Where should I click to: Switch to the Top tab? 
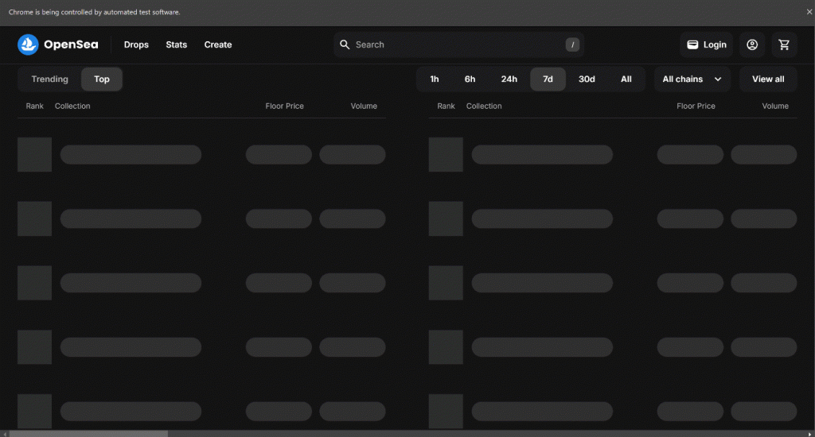pos(102,79)
